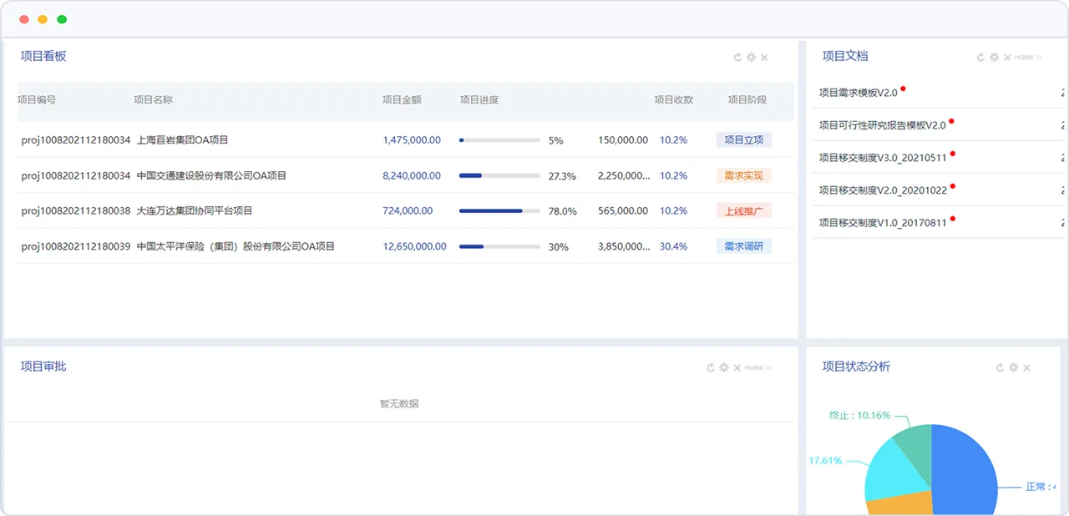This screenshot has width=1069, height=516.
Task: Click MORE link in 项目文档 panel
Action: pyautogui.click(x=1028, y=58)
